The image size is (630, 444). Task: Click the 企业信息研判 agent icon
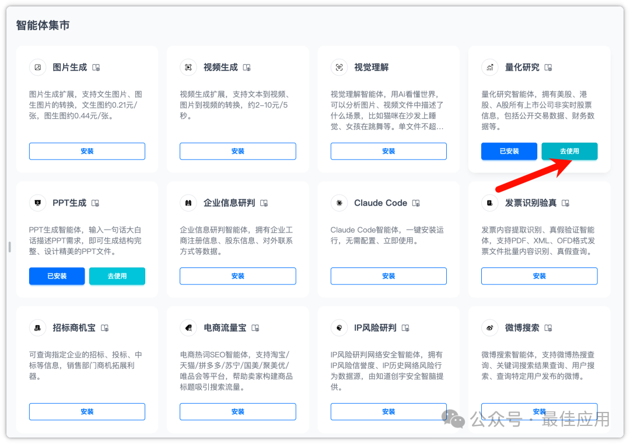[x=188, y=203]
